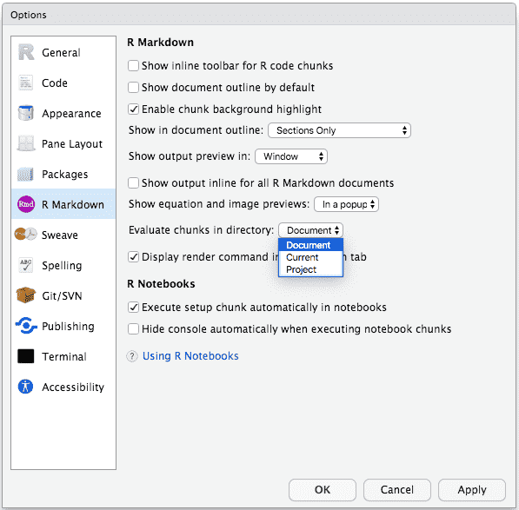The image size is (519, 510).
Task: Click the General R logo icon
Action: tap(26, 52)
